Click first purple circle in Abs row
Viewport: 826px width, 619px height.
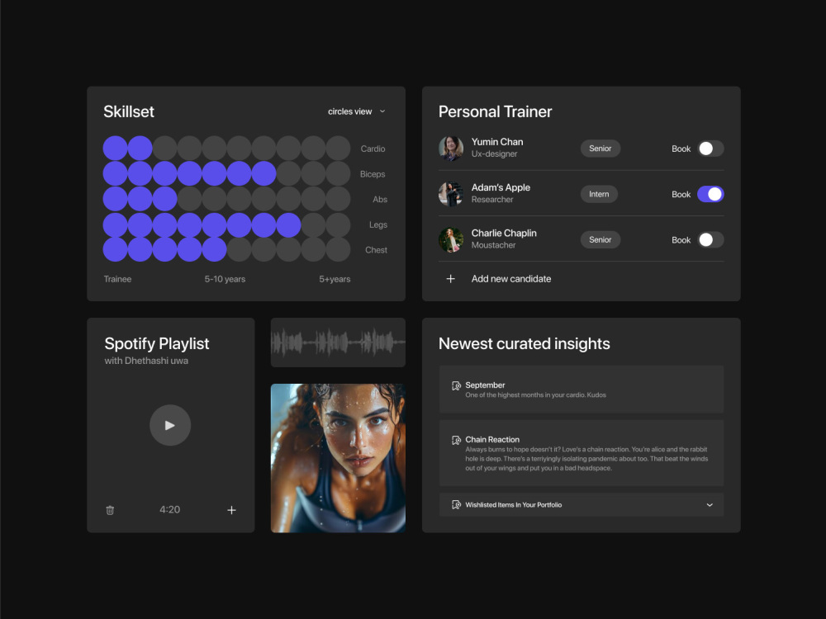coord(115,198)
